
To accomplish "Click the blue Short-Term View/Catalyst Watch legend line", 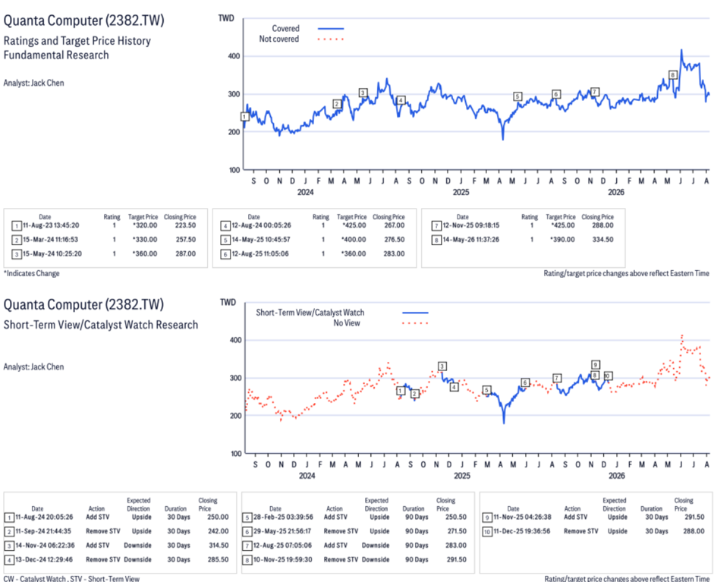I will [415, 313].
